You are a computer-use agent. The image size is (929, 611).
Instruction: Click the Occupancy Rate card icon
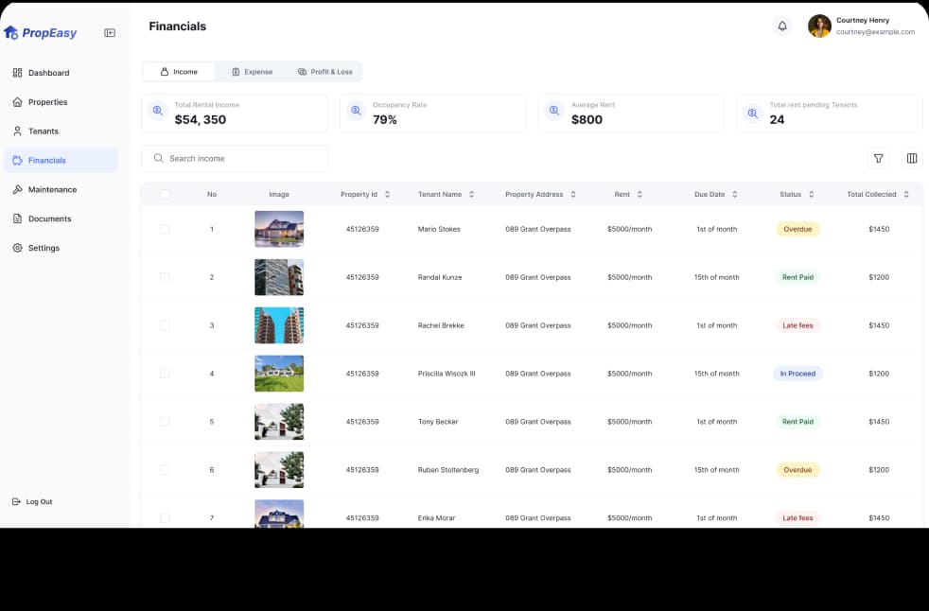(356, 111)
